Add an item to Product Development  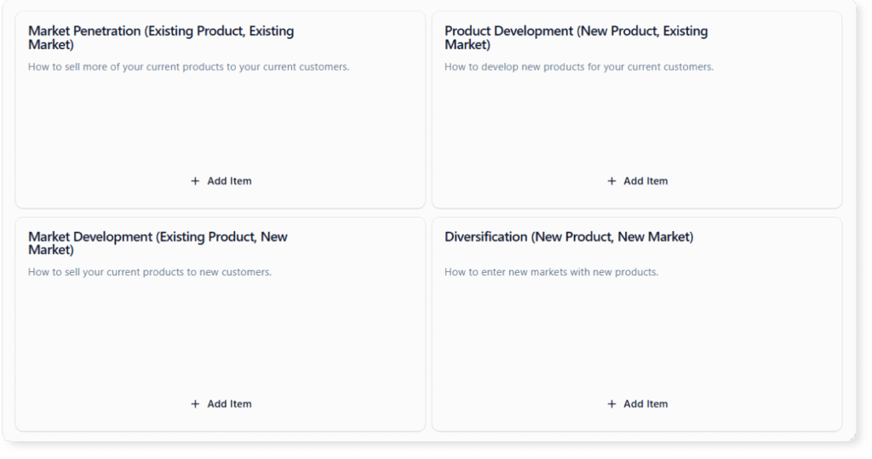point(638,181)
